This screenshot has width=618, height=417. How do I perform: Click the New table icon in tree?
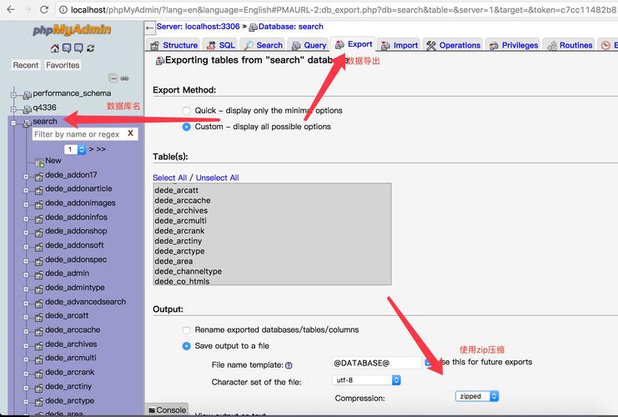[x=39, y=162]
